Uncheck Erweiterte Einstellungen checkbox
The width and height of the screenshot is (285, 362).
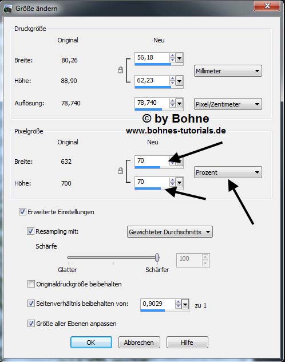(22, 212)
